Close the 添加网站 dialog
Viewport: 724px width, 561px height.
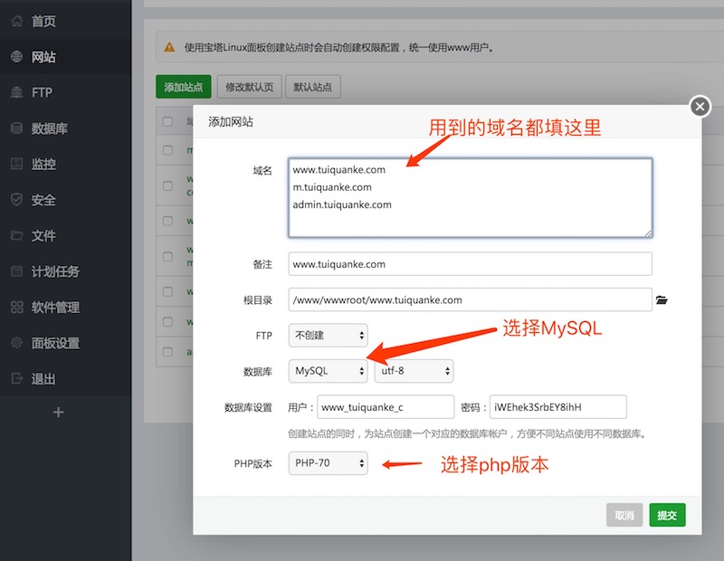click(x=700, y=107)
